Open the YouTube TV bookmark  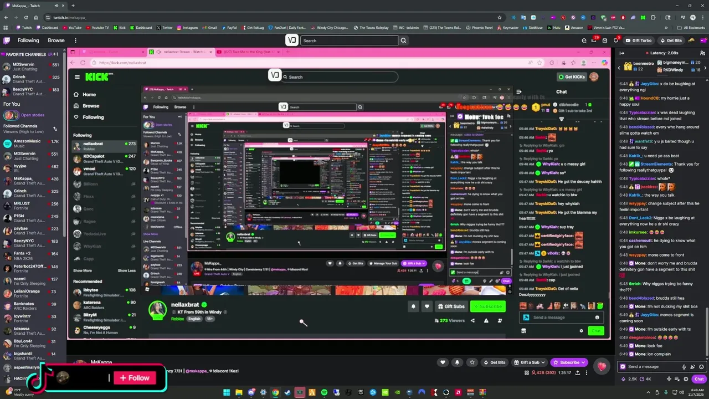97,28
